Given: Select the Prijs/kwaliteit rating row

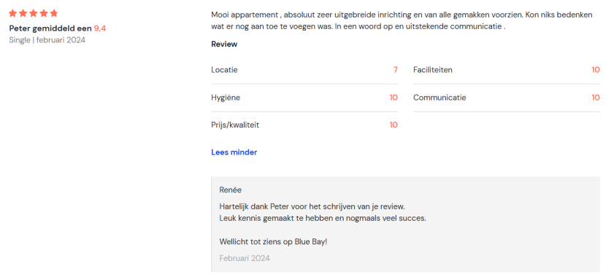Looking at the screenshot, I should pos(304,125).
